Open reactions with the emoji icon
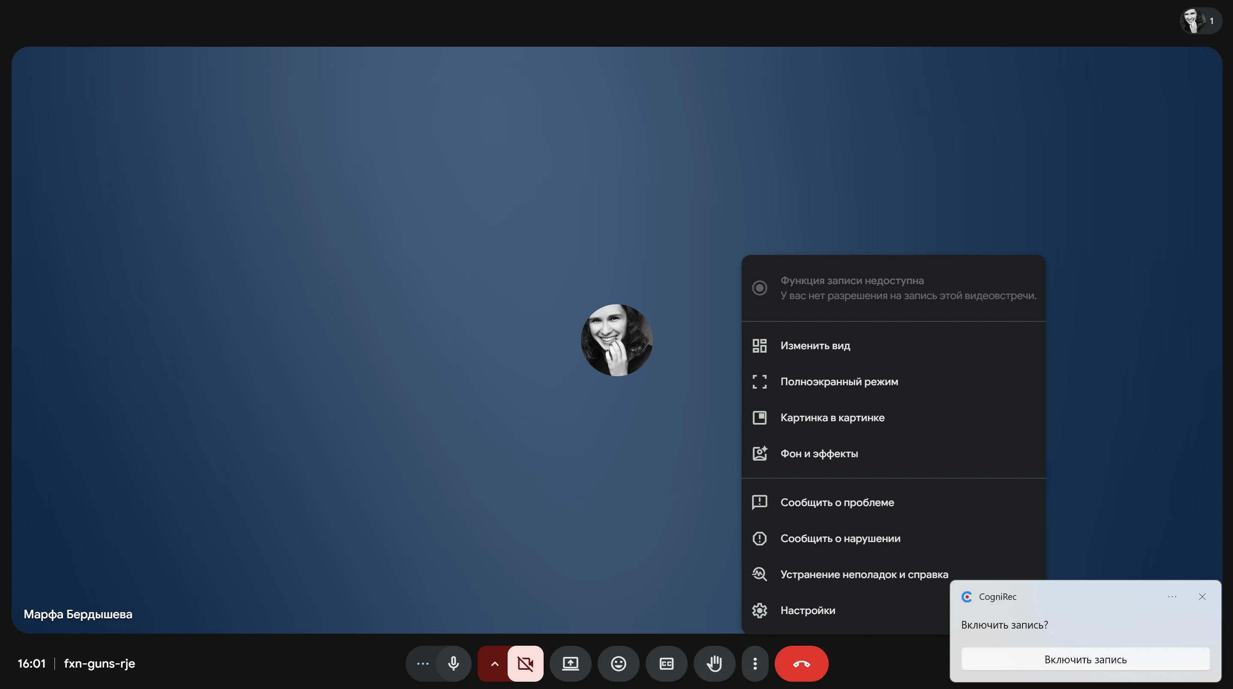This screenshot has width=1233, height=689. tap(618, 664)
